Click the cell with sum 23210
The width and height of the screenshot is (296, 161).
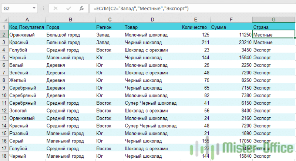pos(231,43)
